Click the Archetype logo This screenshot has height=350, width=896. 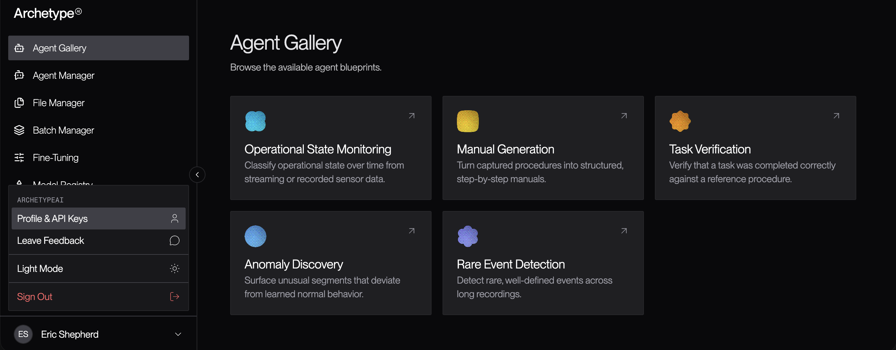pos(48,13)
